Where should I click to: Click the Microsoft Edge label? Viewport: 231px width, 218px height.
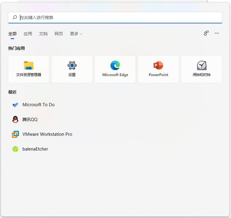click(x=115, y=75)
